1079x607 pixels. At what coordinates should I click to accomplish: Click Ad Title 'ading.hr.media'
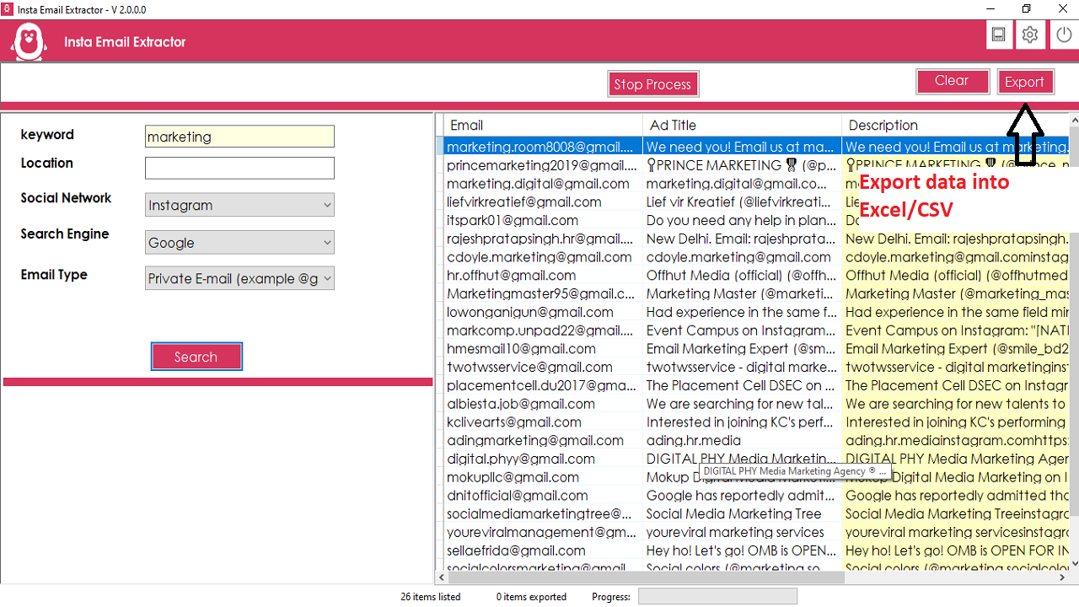pyautogui.click(x=742, y=440)
